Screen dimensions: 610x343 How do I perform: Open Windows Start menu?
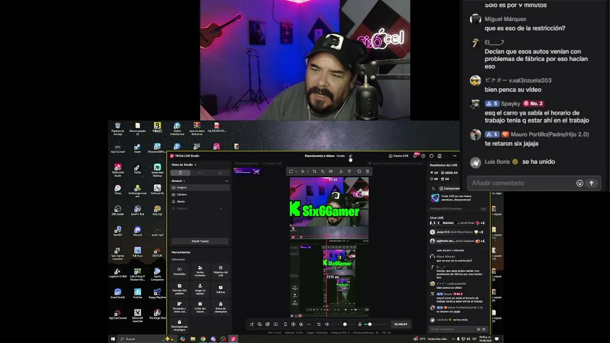113,339
